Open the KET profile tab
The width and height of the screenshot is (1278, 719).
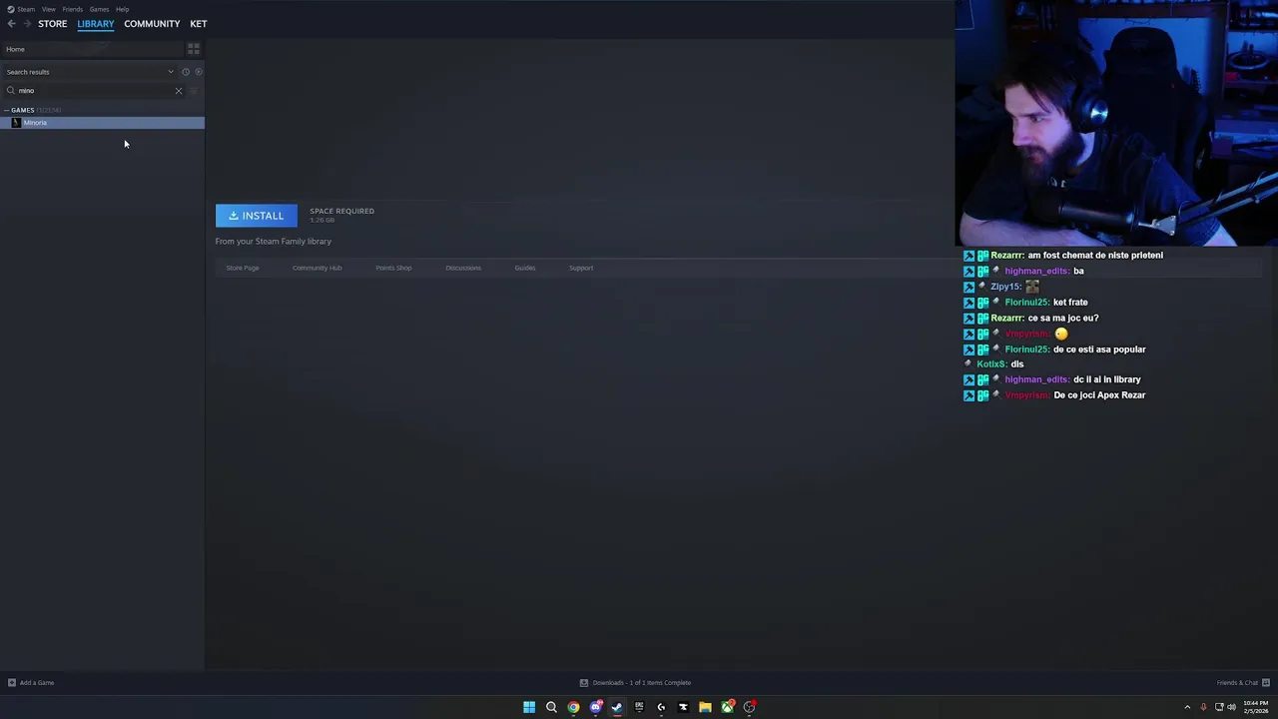point(199,24)
